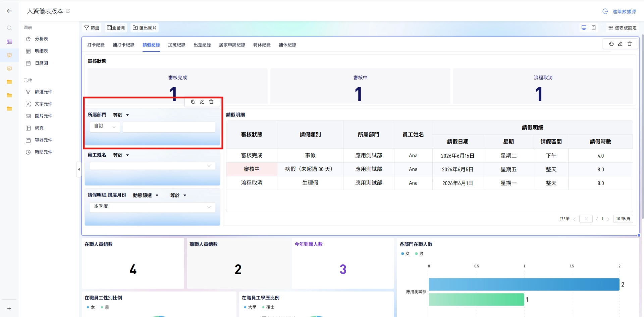Click the 審核完成 status card

pyautogui.click(x=177, y=86)
